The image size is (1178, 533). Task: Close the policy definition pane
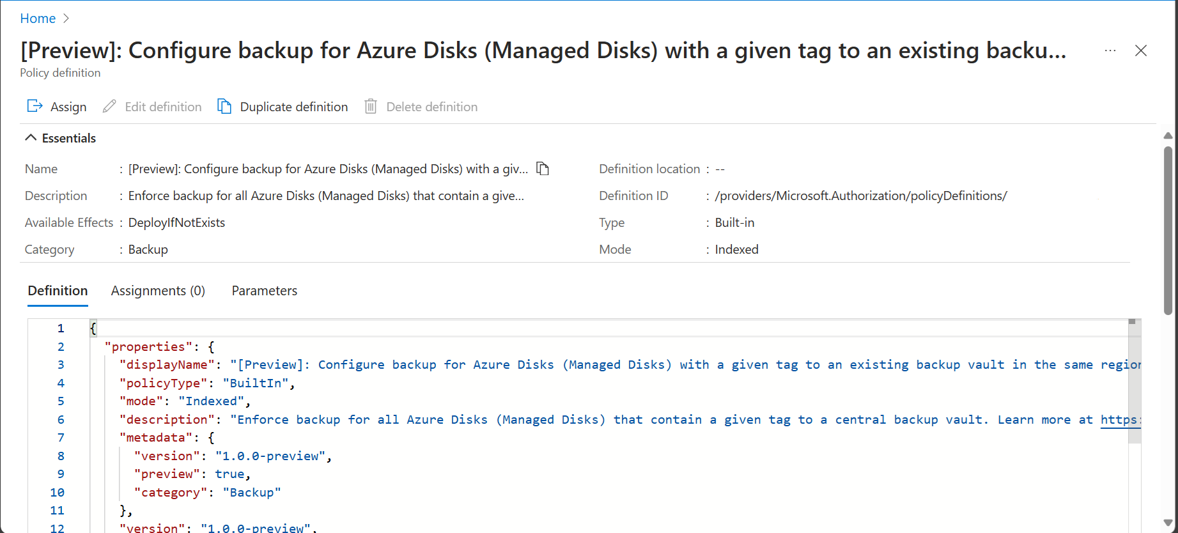click(1141, 50)
